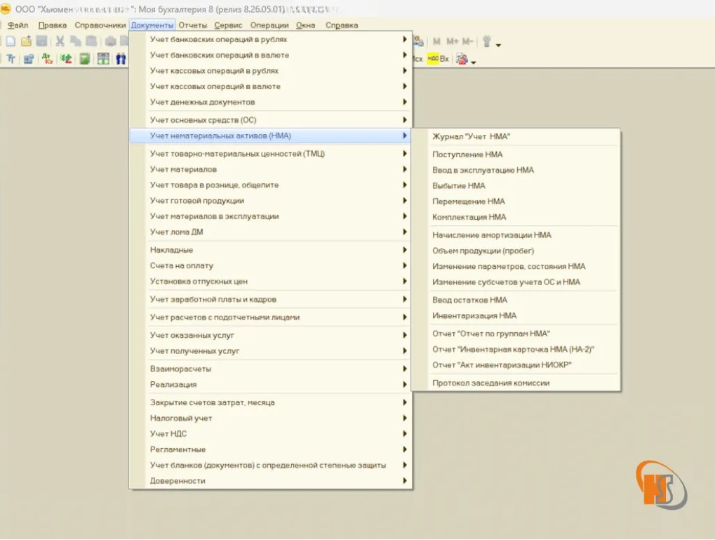Expand Накладные submenu

pyautogui.click(x=271, y=250)
